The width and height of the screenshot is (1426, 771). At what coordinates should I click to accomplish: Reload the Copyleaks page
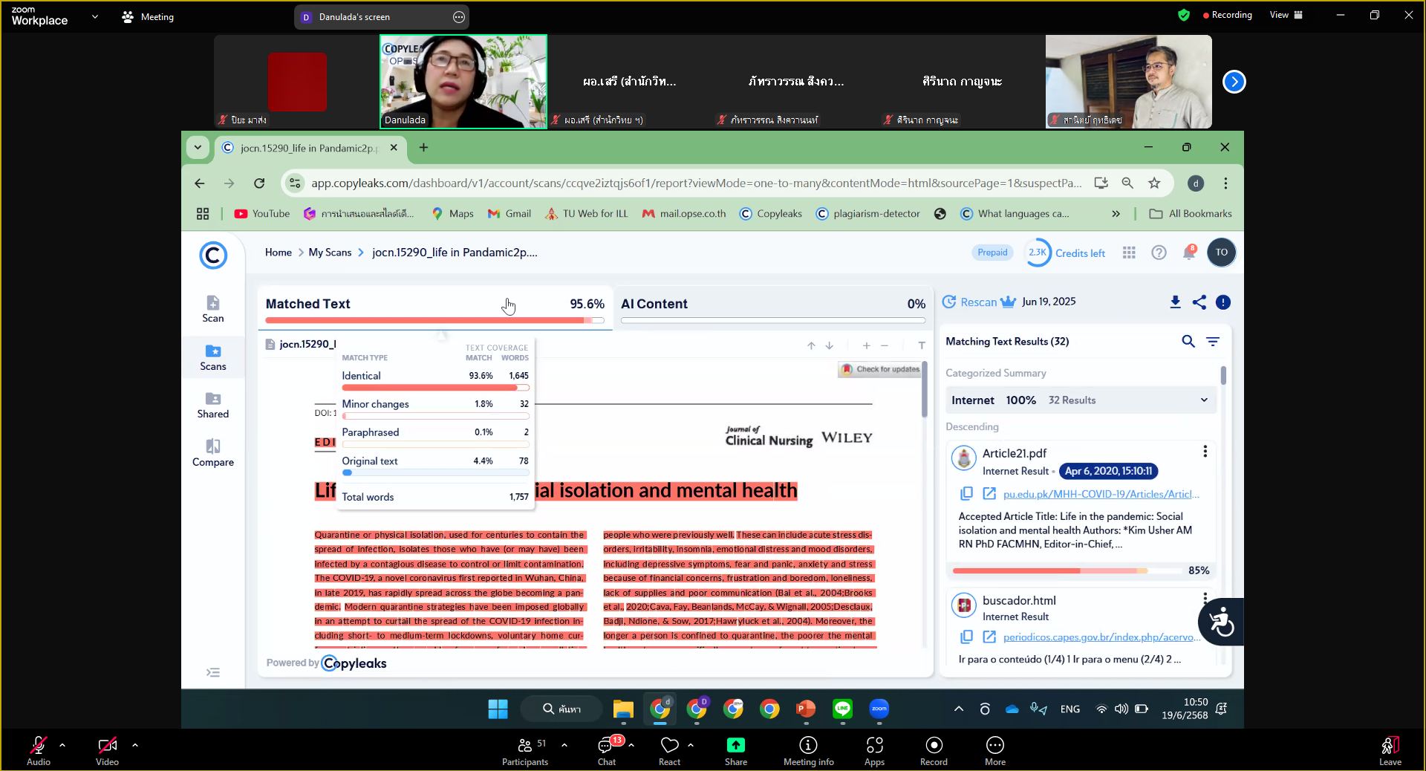(x=259, y=183)
